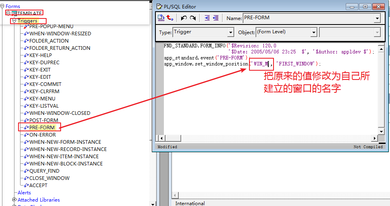
Task: Click the code editor scroll left arrow
Action: (162, 138)
